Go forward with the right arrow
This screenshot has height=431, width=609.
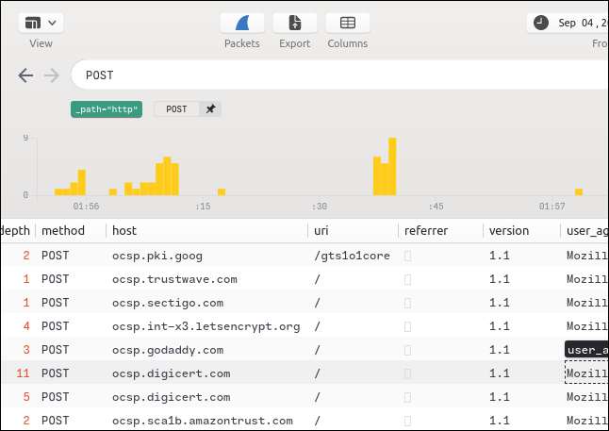pyautogui.click(x=52, y=75)
